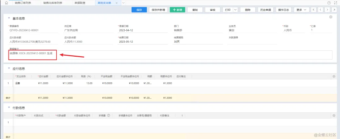Go to the home tab icon
Viewport: 340px width, 139px height.
[6, 3]
